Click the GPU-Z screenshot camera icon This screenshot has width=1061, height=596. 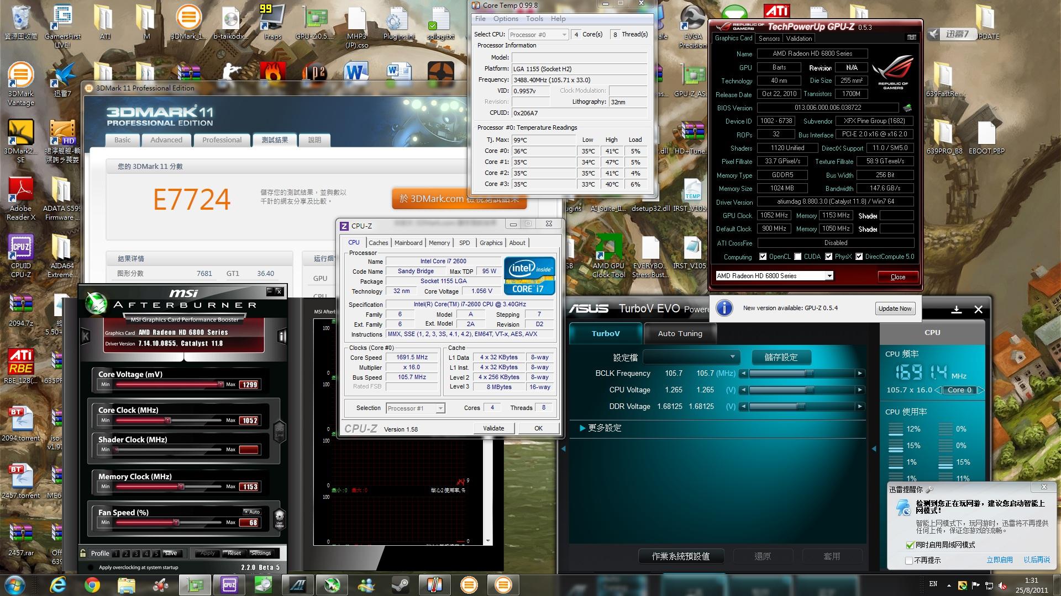[x=912, y=38]
